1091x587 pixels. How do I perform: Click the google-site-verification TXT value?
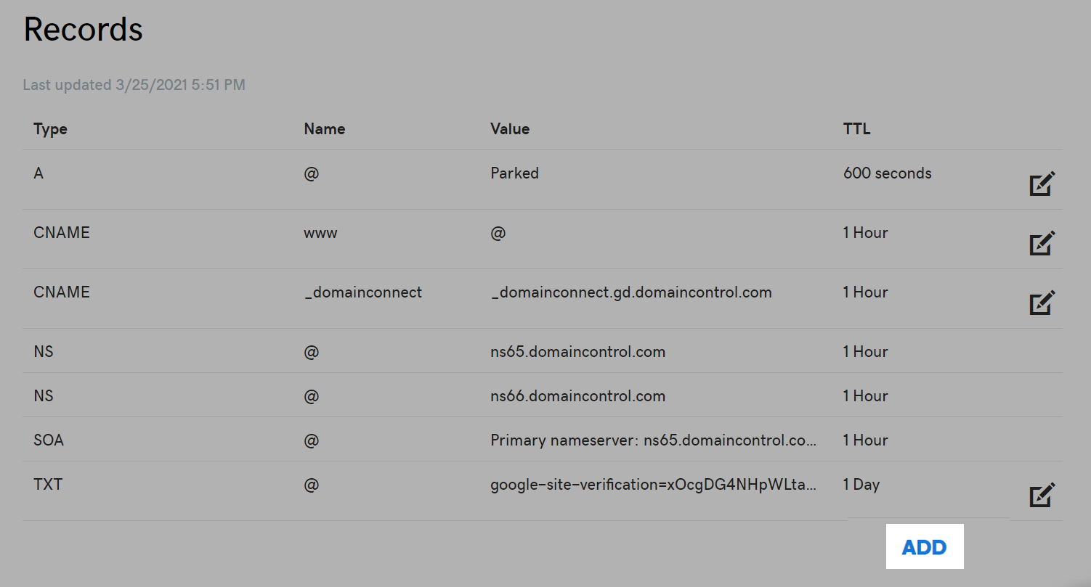click(x=654, y=485)
